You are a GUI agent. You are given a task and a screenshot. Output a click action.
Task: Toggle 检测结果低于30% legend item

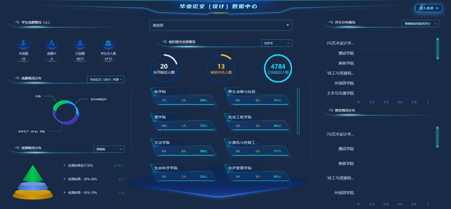[80, 165]
